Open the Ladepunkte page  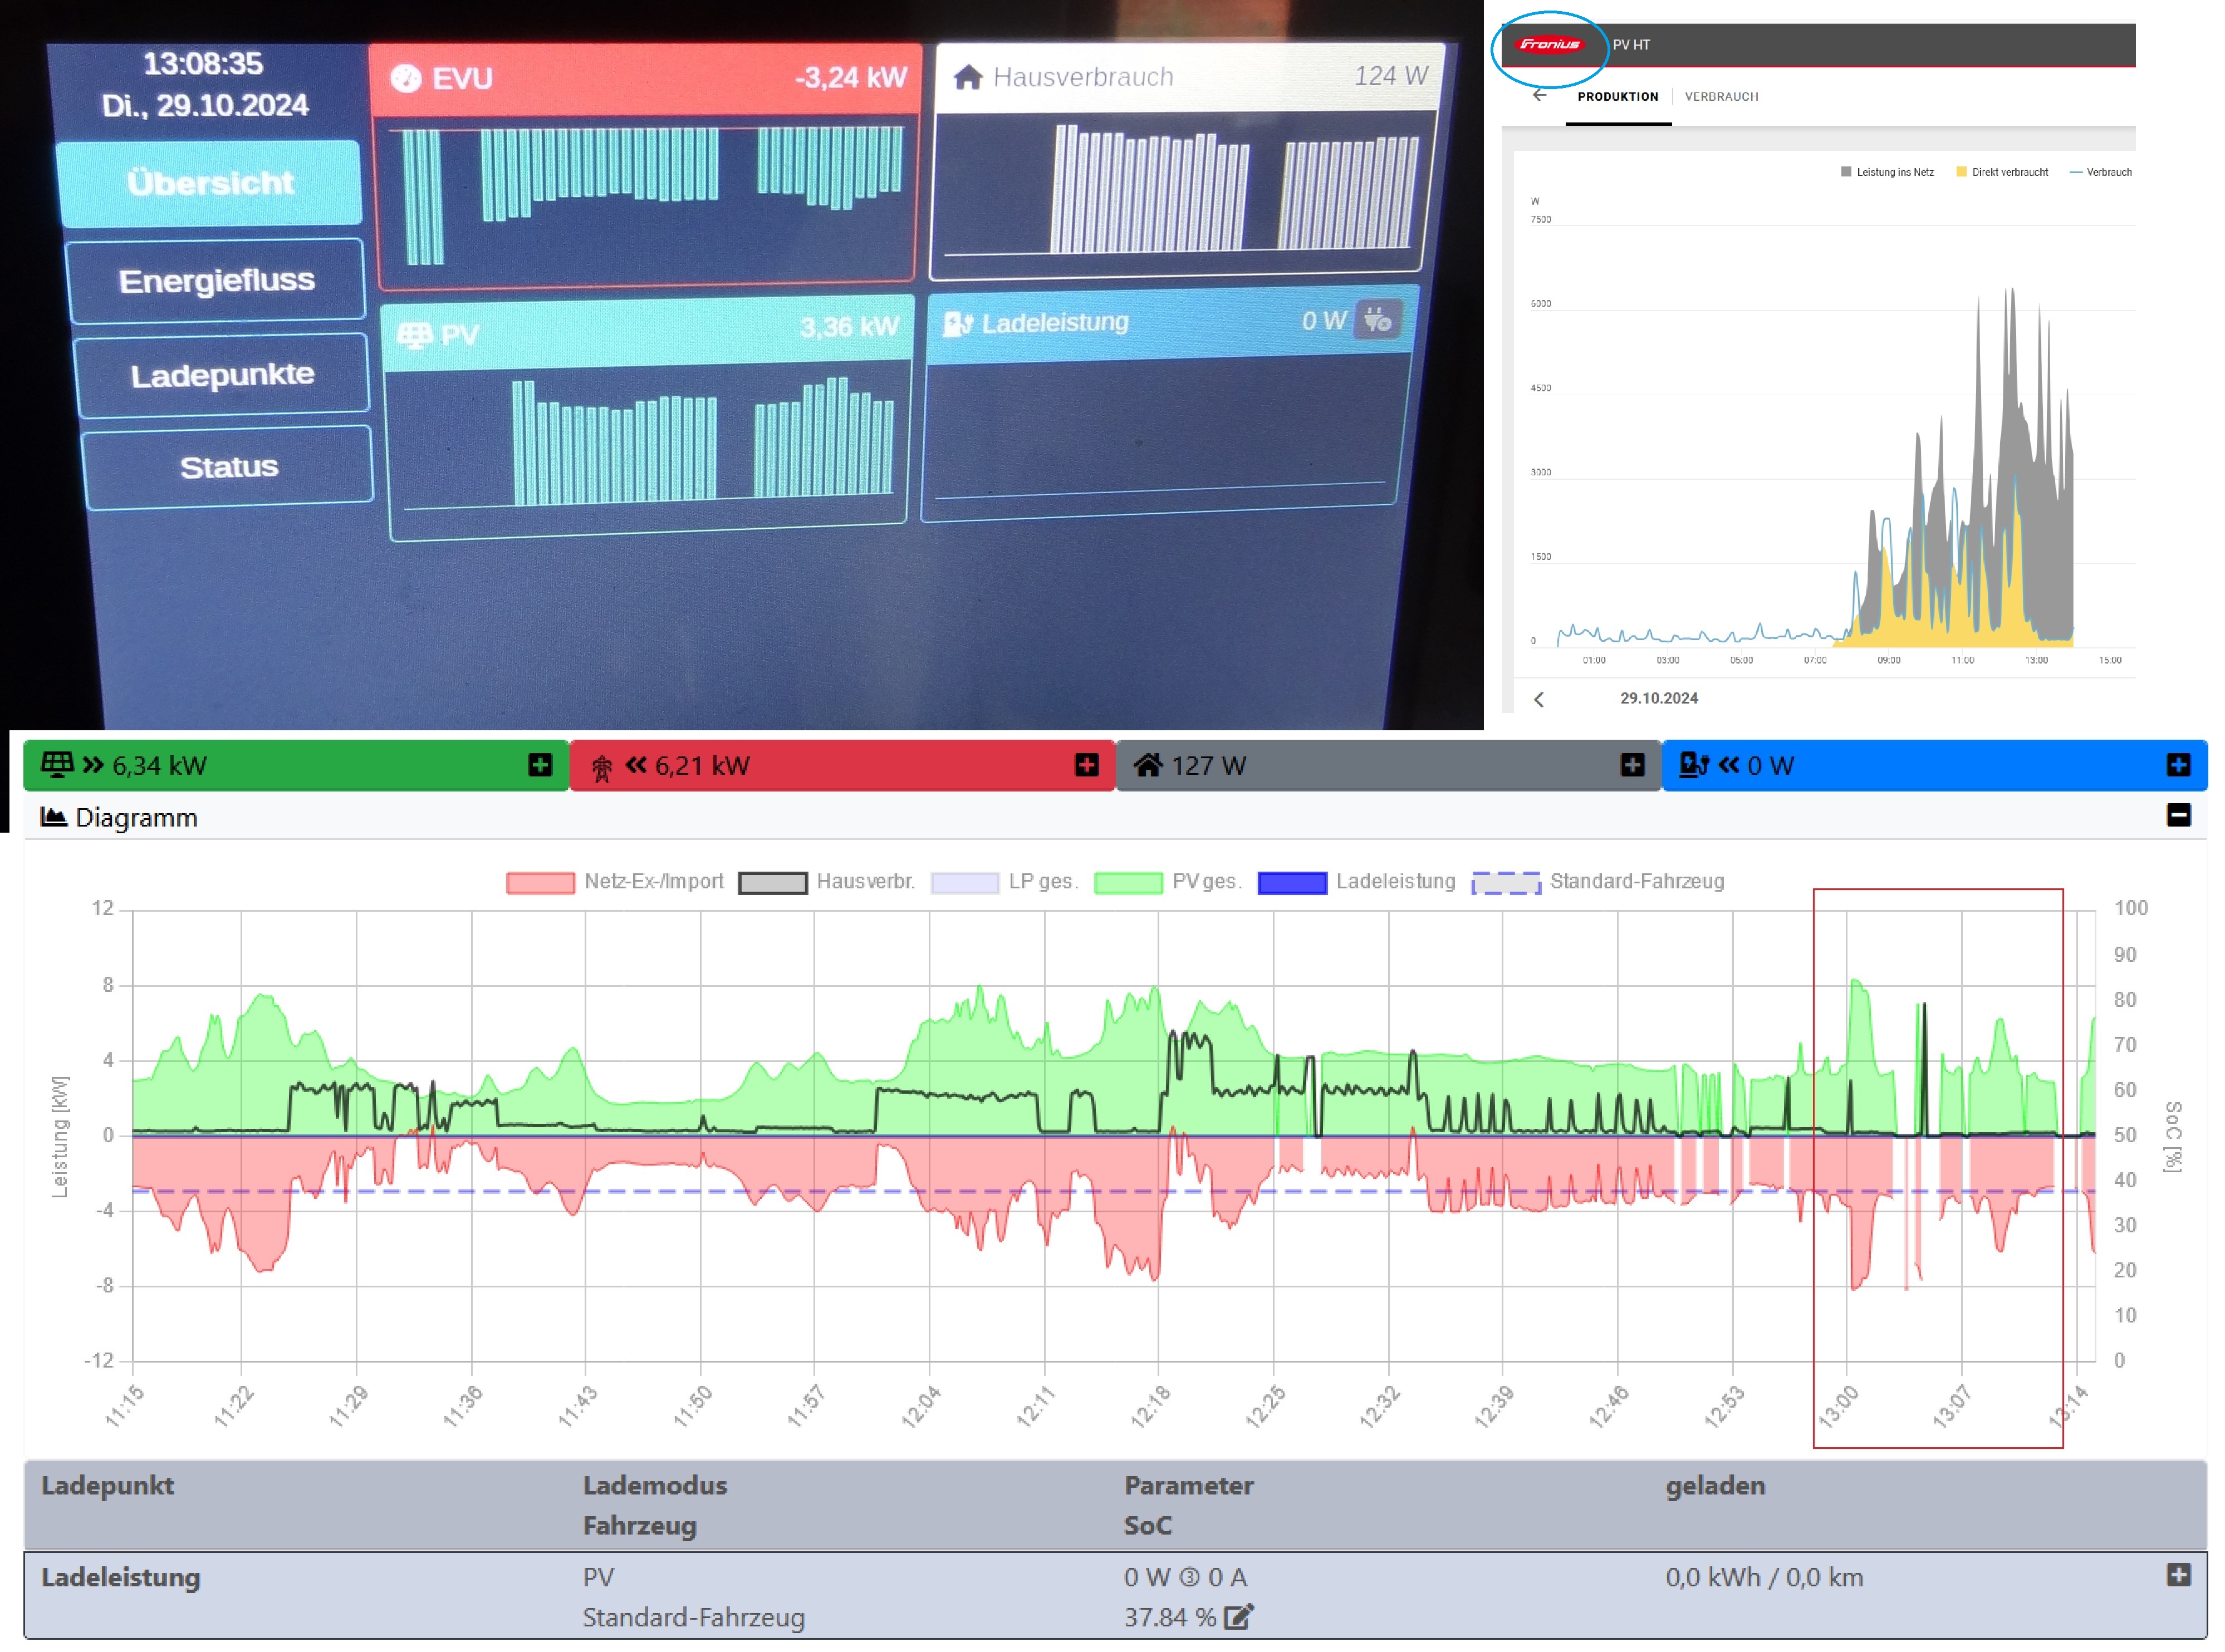pyautogui.click(x=222, y=375)
